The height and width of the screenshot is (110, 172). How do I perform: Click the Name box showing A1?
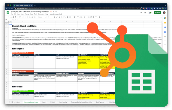tap(9, 20)
